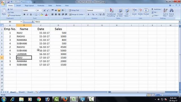
Task: Open Sort & Filter menu
Action: coord(165,12)
